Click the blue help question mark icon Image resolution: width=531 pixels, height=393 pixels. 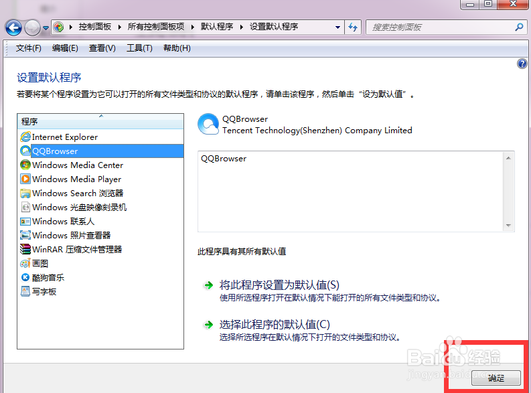[522, 64]
